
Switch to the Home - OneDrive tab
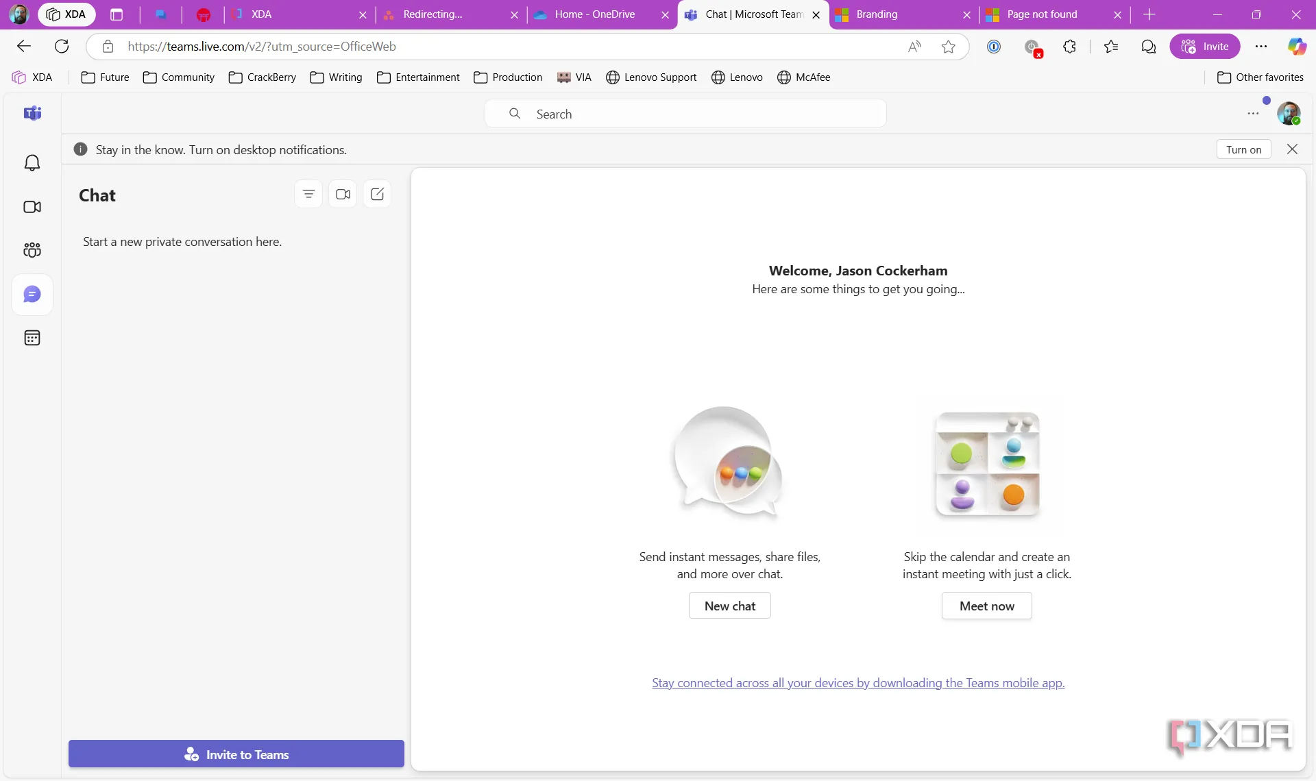point(594,14)
